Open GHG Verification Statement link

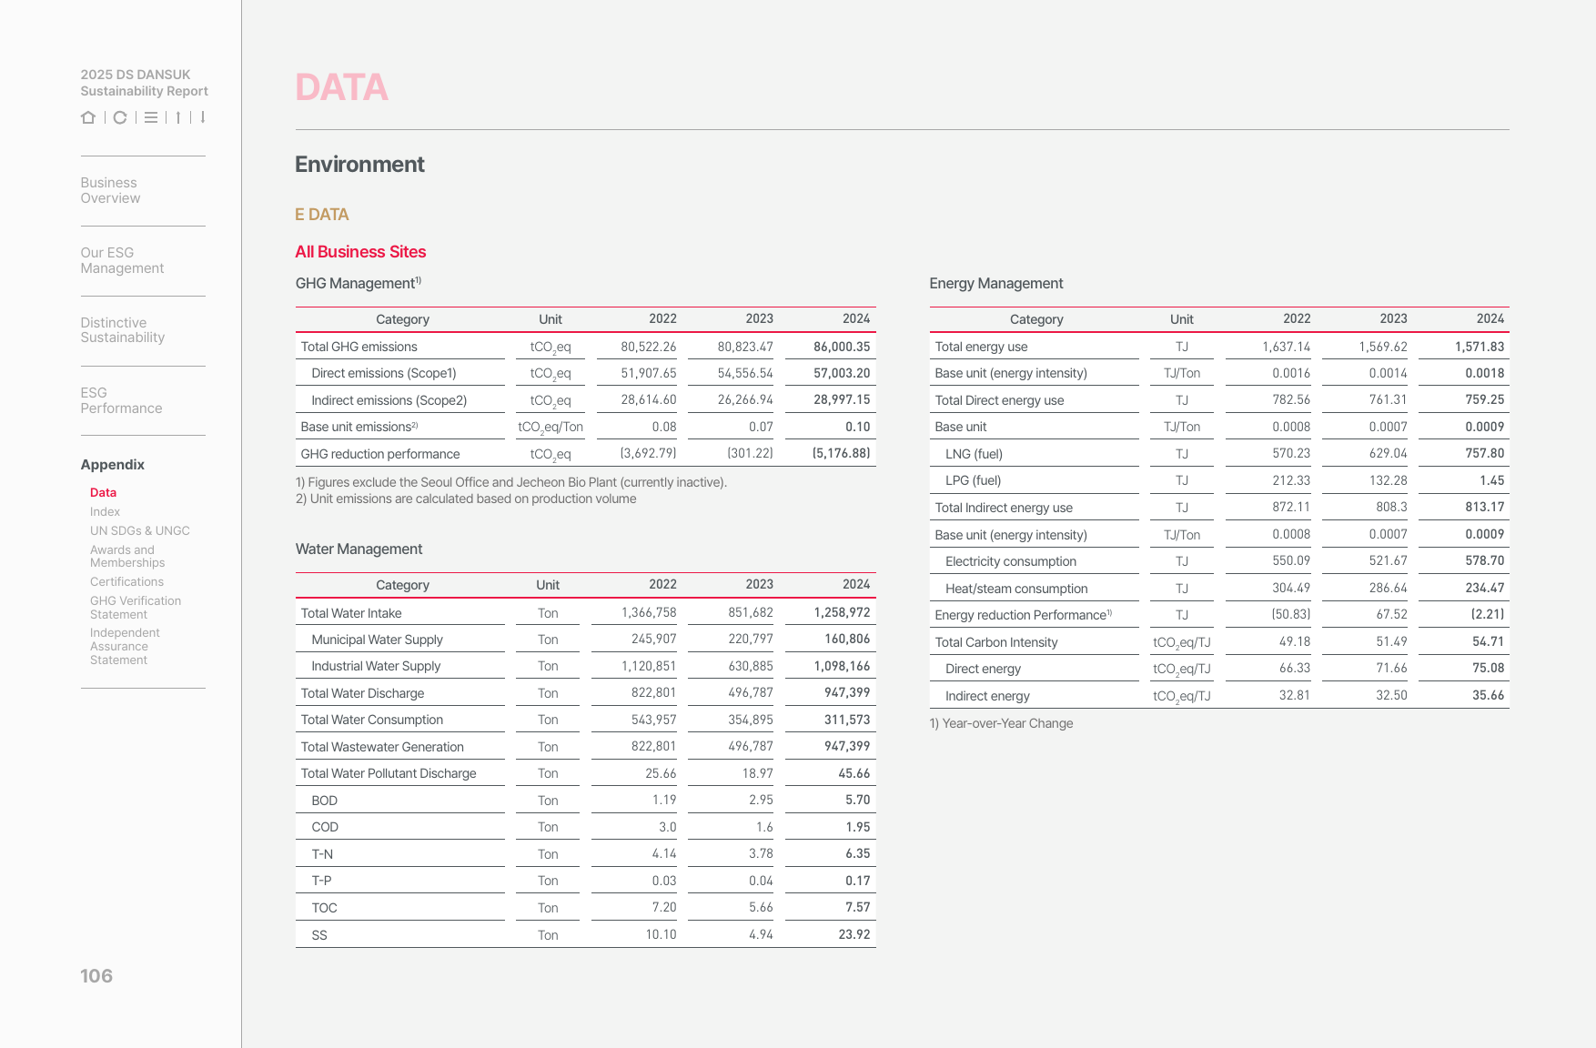(135, 608)
